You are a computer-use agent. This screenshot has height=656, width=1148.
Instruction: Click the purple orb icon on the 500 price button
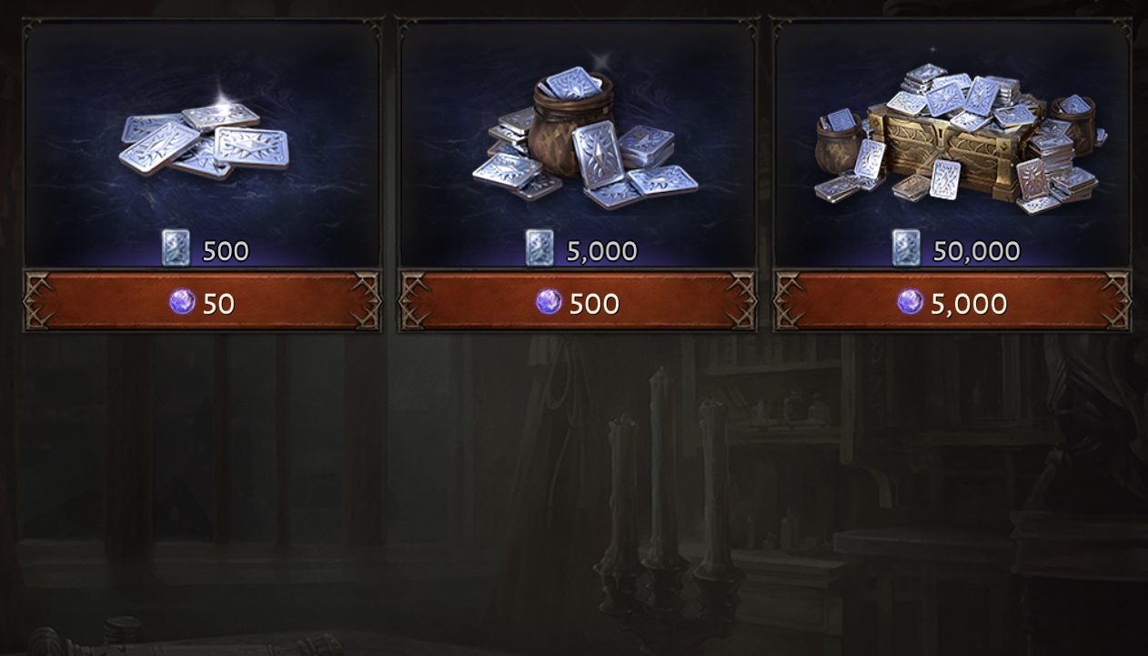[549, 301]
